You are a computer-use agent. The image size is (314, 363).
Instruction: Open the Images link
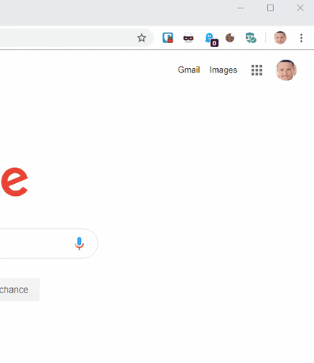[x=223, y=70]
